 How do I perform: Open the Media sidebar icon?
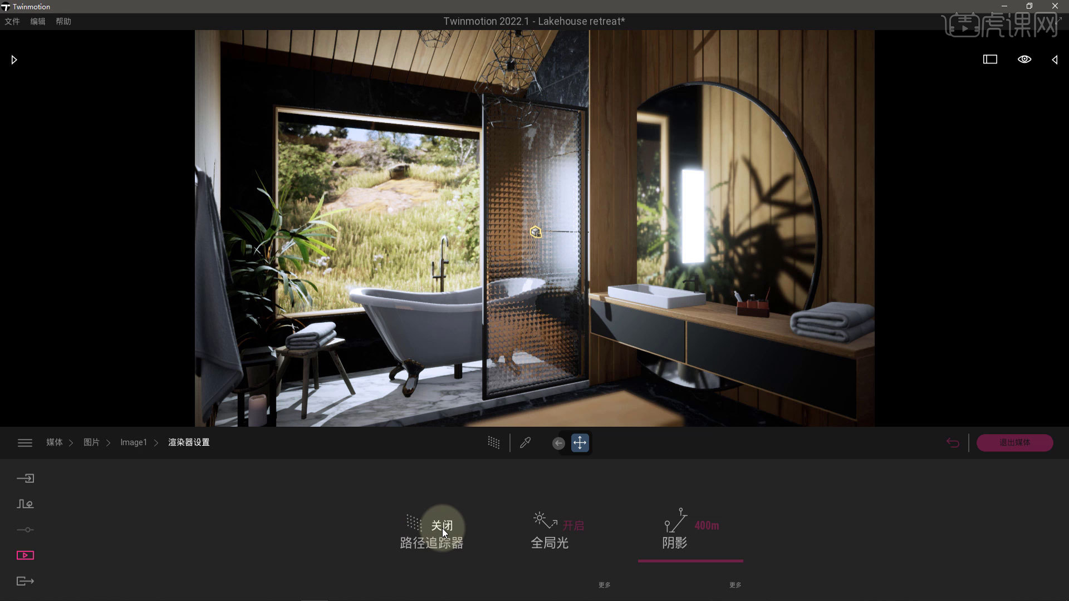point(25,555)
